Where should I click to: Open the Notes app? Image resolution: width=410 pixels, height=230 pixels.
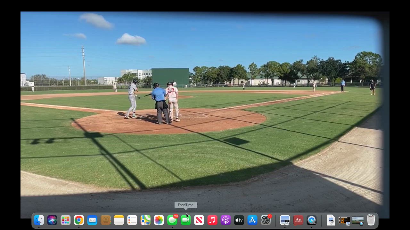tap(119, 220)
